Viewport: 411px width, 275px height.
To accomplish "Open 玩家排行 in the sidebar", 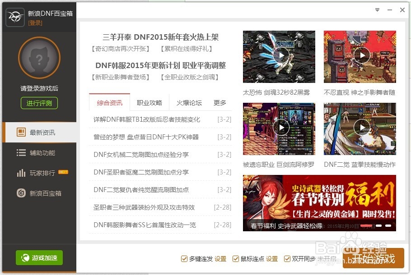I will point(39,173).
